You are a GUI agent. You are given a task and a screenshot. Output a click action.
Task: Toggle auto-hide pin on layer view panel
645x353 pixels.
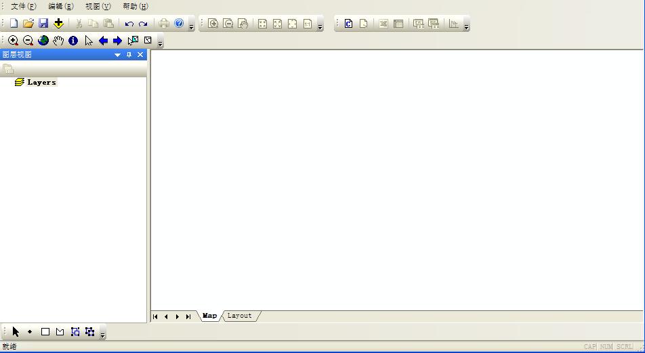click(129, 55)
